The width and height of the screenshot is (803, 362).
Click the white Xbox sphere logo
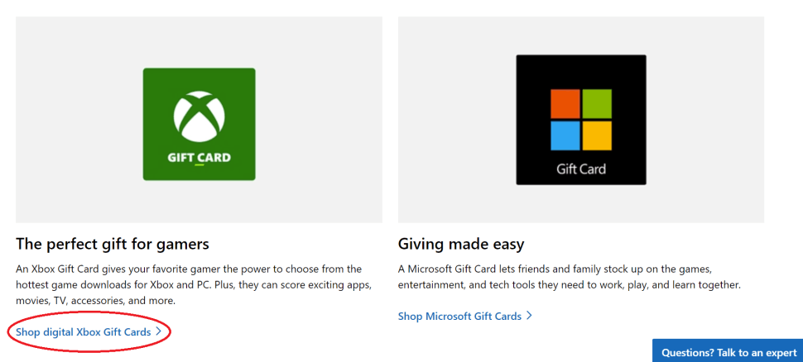pyautogui.click(x=199, y=118)
